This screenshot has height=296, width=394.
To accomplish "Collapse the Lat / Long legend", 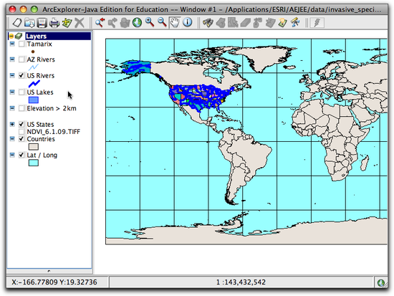I will pyautogui.click(x=12, y=155).
